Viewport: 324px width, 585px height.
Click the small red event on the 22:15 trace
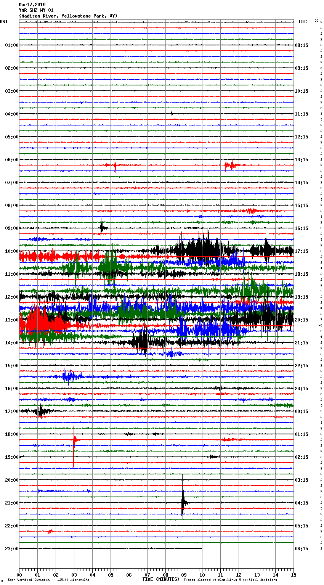click(x=50, y=531)
